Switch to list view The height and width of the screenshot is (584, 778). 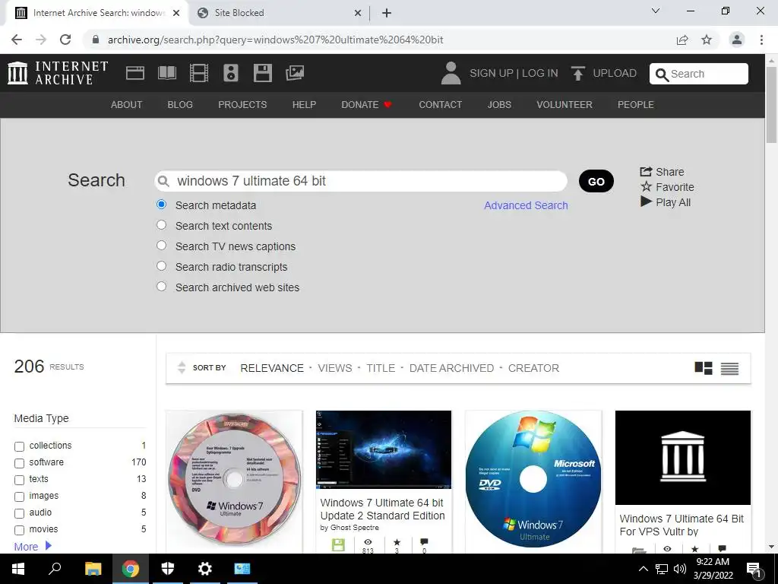point(729,369)
